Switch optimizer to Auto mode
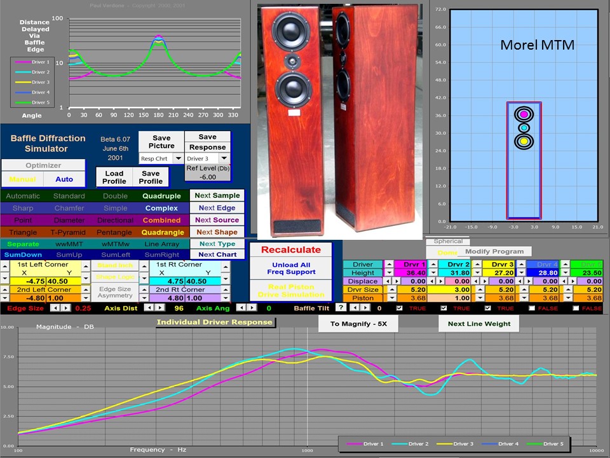This screenshot has width=610, height=458. point(64,179)
